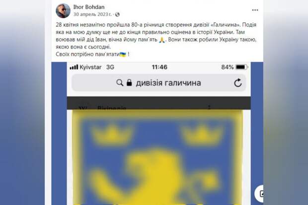Image resolution: width=308 pixels, height=205 pixels.
Task: Click the round edit button at right edge
Action: tap(259, 194)
